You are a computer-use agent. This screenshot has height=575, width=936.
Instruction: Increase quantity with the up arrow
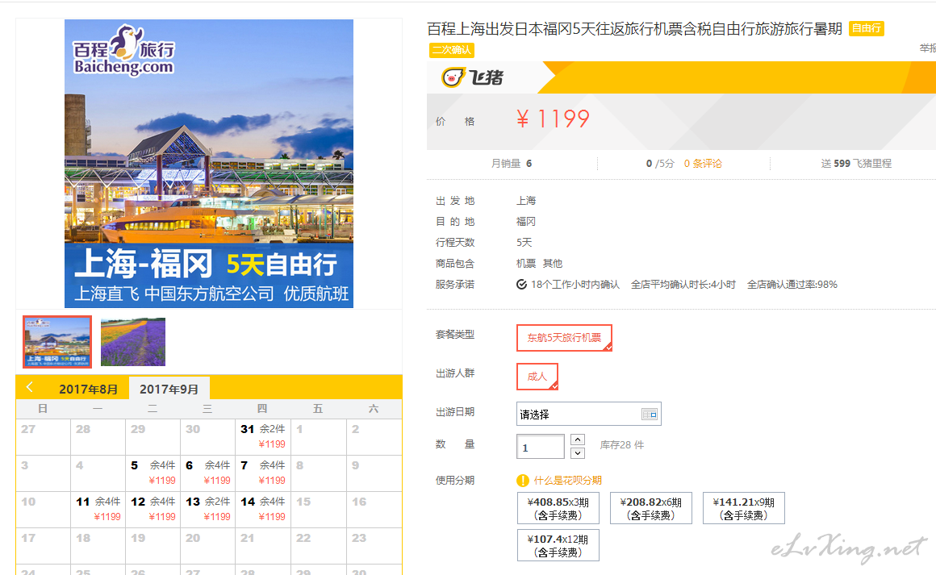[x=577, y=440]
